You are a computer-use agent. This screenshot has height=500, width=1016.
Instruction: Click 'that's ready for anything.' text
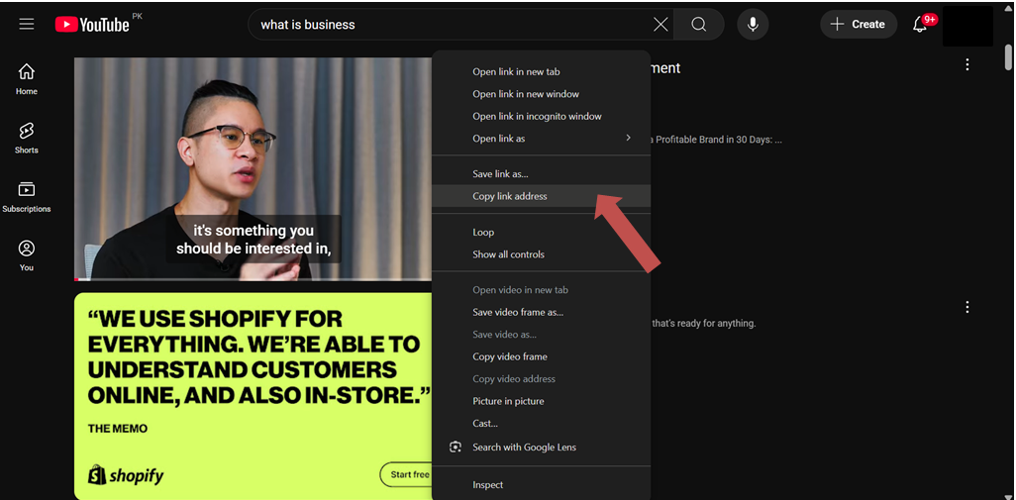click(x=704, y=323)
